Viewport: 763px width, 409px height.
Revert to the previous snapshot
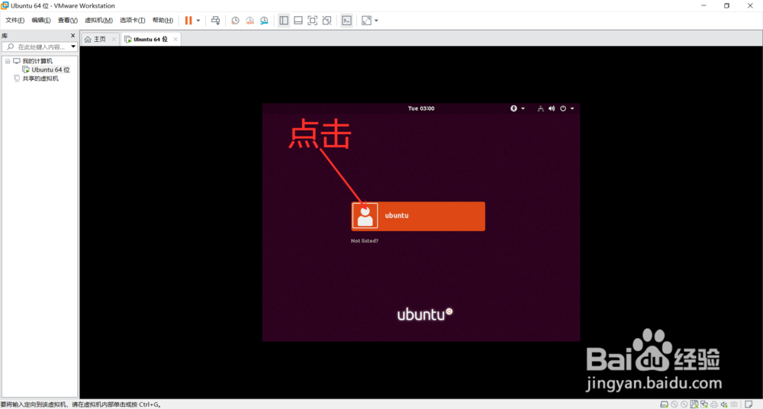coord(250,21)
